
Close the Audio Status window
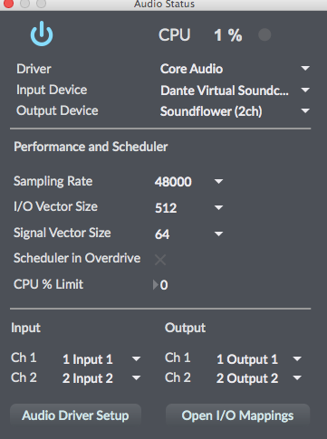pyautogui.click(x=8, y=3)
